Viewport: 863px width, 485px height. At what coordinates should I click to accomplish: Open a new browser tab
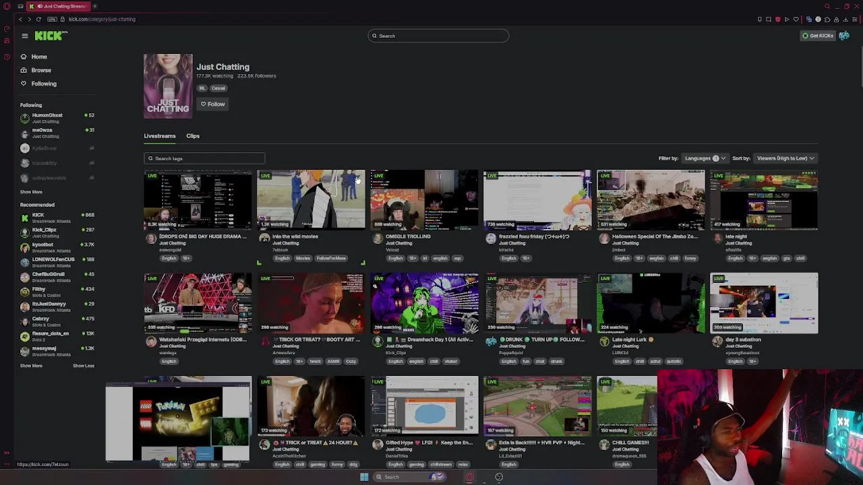tap(95, 6)
